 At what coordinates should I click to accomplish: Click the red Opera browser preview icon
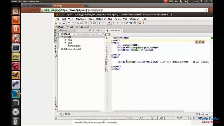pyautogui.click(x=203, y=42)
